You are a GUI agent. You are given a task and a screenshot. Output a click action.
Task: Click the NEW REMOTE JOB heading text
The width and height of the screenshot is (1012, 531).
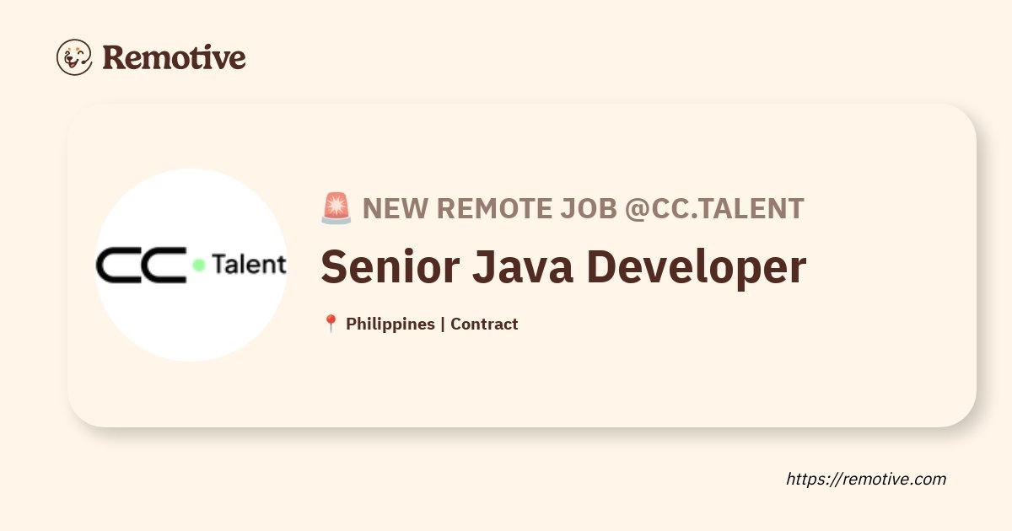tap(489, 207)
